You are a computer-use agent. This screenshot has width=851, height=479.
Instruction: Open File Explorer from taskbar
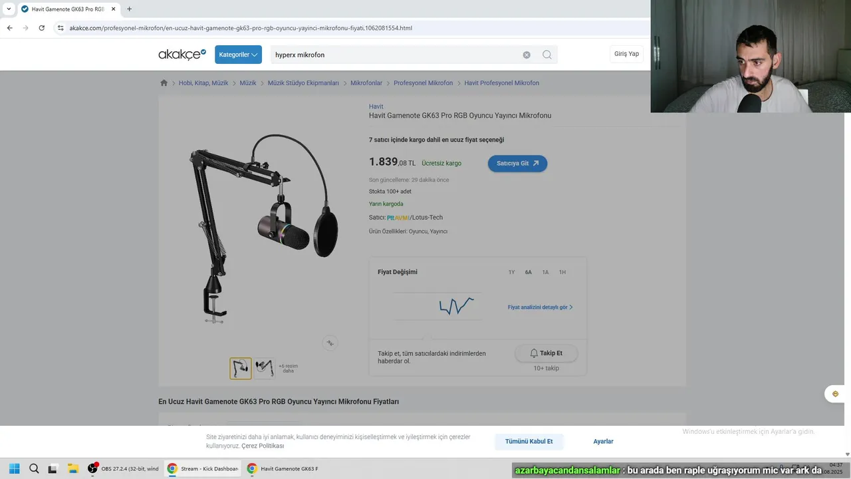coord(72,468)
